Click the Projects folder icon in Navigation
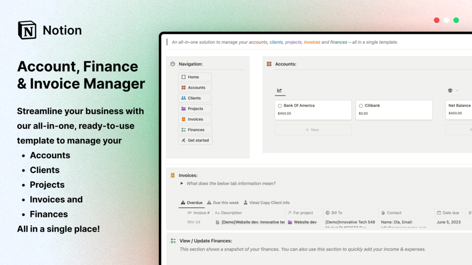 click(x=183, y=108)
